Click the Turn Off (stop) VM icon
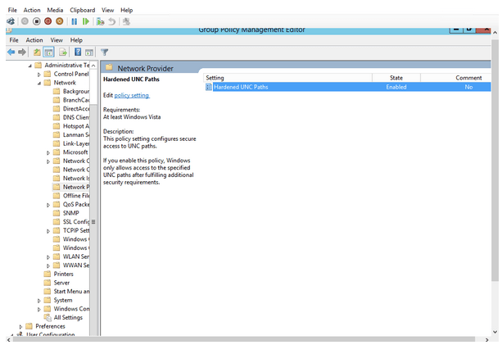 [37, 21]
